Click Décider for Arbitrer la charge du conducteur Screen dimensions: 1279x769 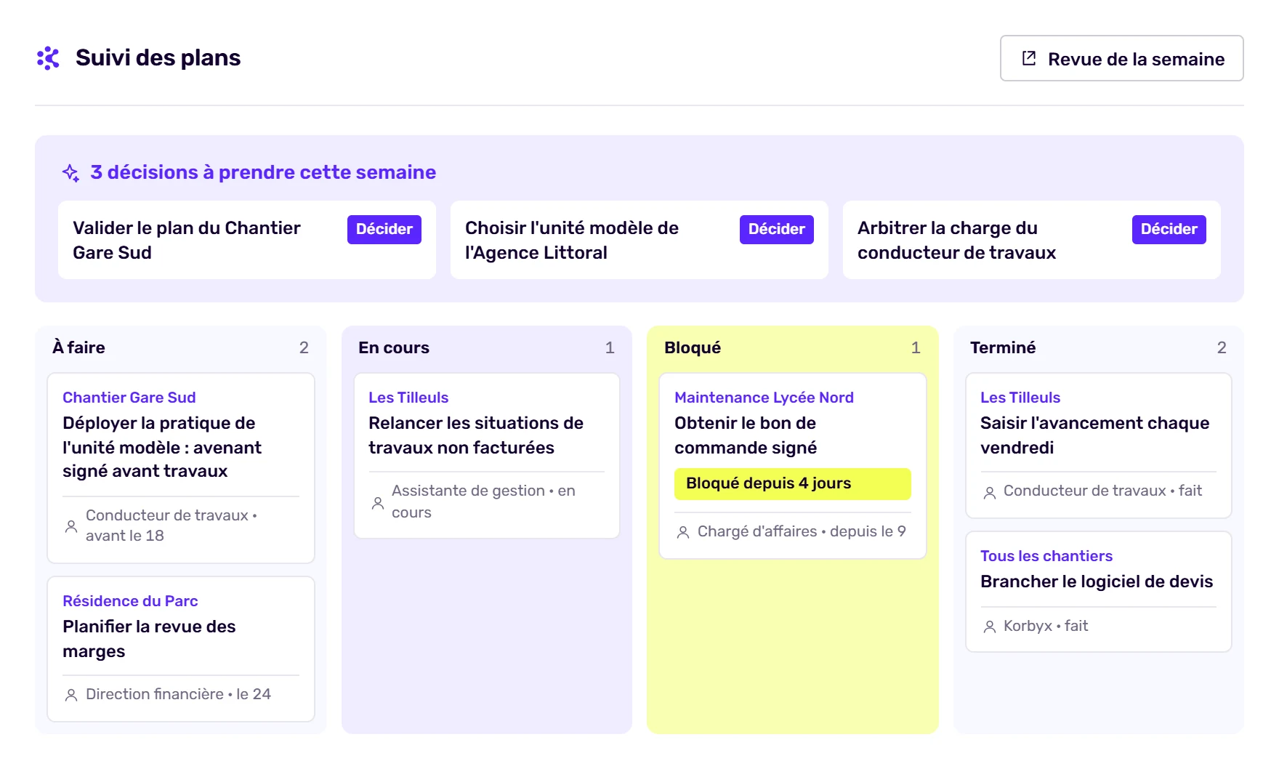point(1169,230)
